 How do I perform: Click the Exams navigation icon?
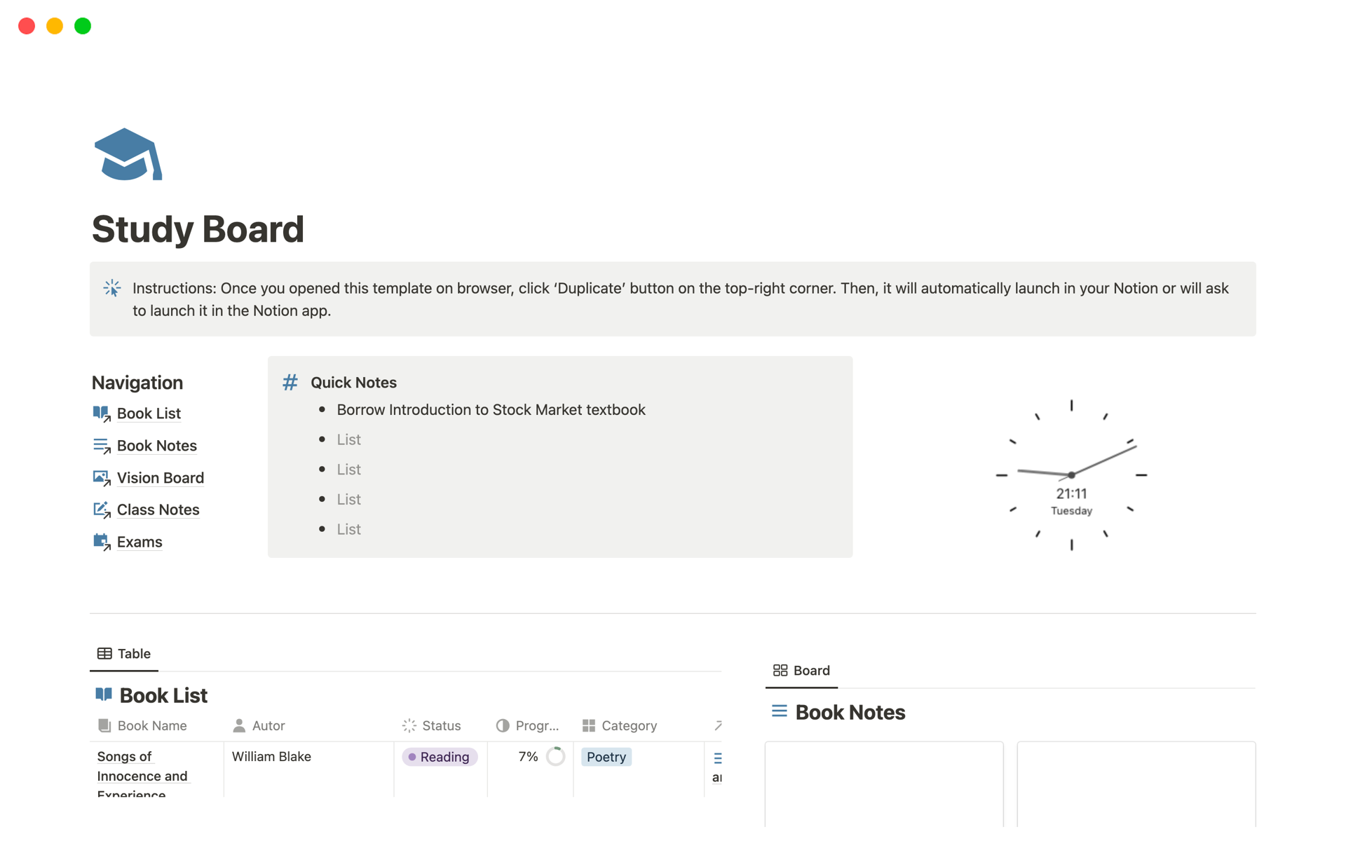[102, 542]
